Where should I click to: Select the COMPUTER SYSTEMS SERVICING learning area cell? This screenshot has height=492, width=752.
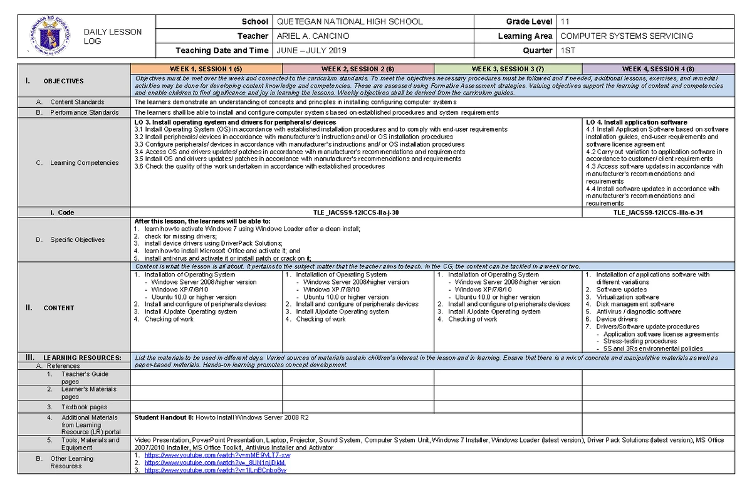pos(627,36)
